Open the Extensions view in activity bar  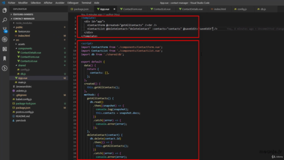click(4, 49)
